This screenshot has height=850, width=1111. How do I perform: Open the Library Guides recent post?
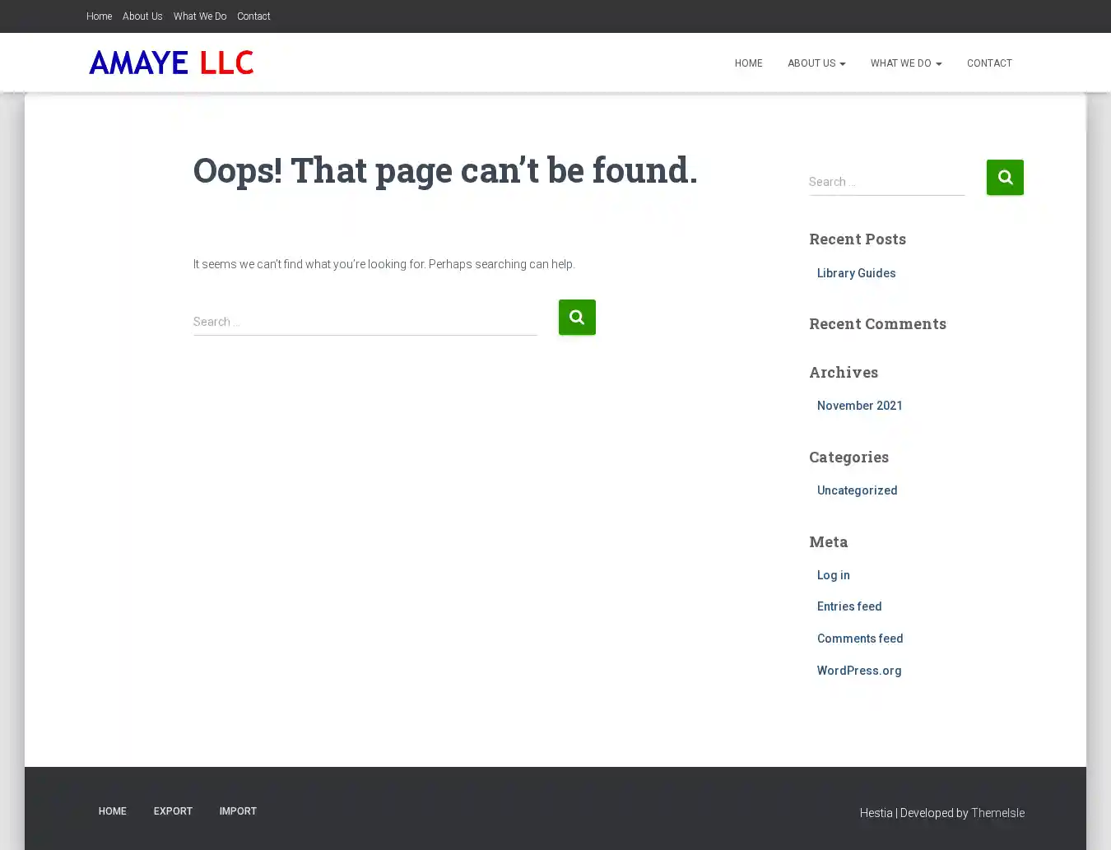click(856, 273)
